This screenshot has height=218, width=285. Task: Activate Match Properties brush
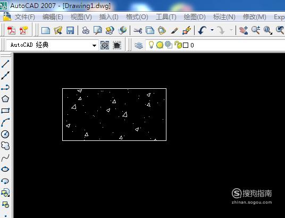(x=174, y=30)
